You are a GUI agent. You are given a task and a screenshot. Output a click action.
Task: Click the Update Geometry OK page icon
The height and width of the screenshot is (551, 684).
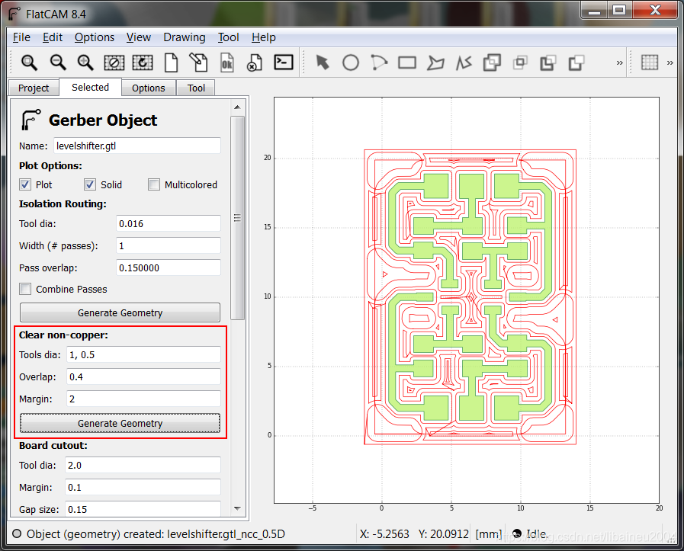click(x=226, y=62)
